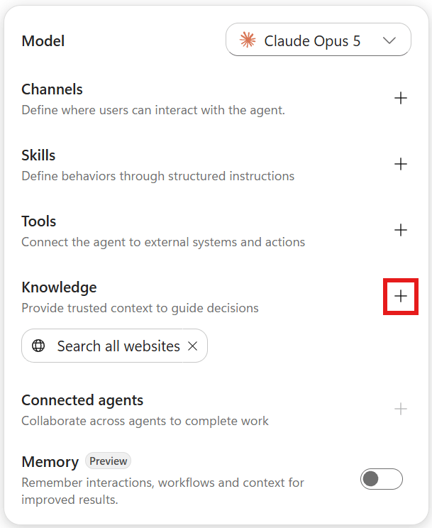Click the Claude starburst logo icon
The width and height of the screenshot is (432, 528).
click(x=248, y=40)
